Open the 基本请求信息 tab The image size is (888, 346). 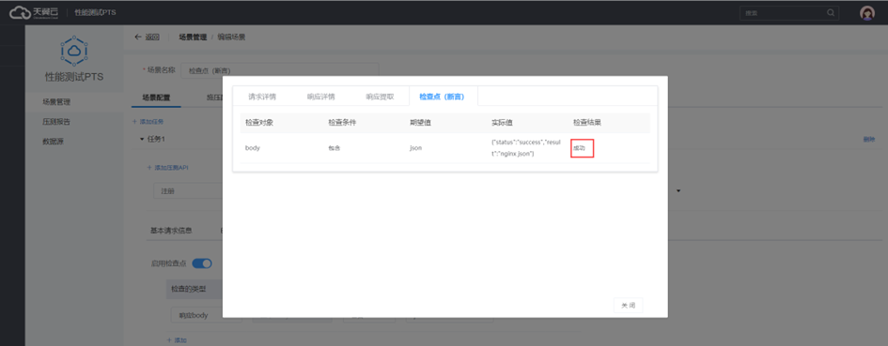[x=171, y=231]
